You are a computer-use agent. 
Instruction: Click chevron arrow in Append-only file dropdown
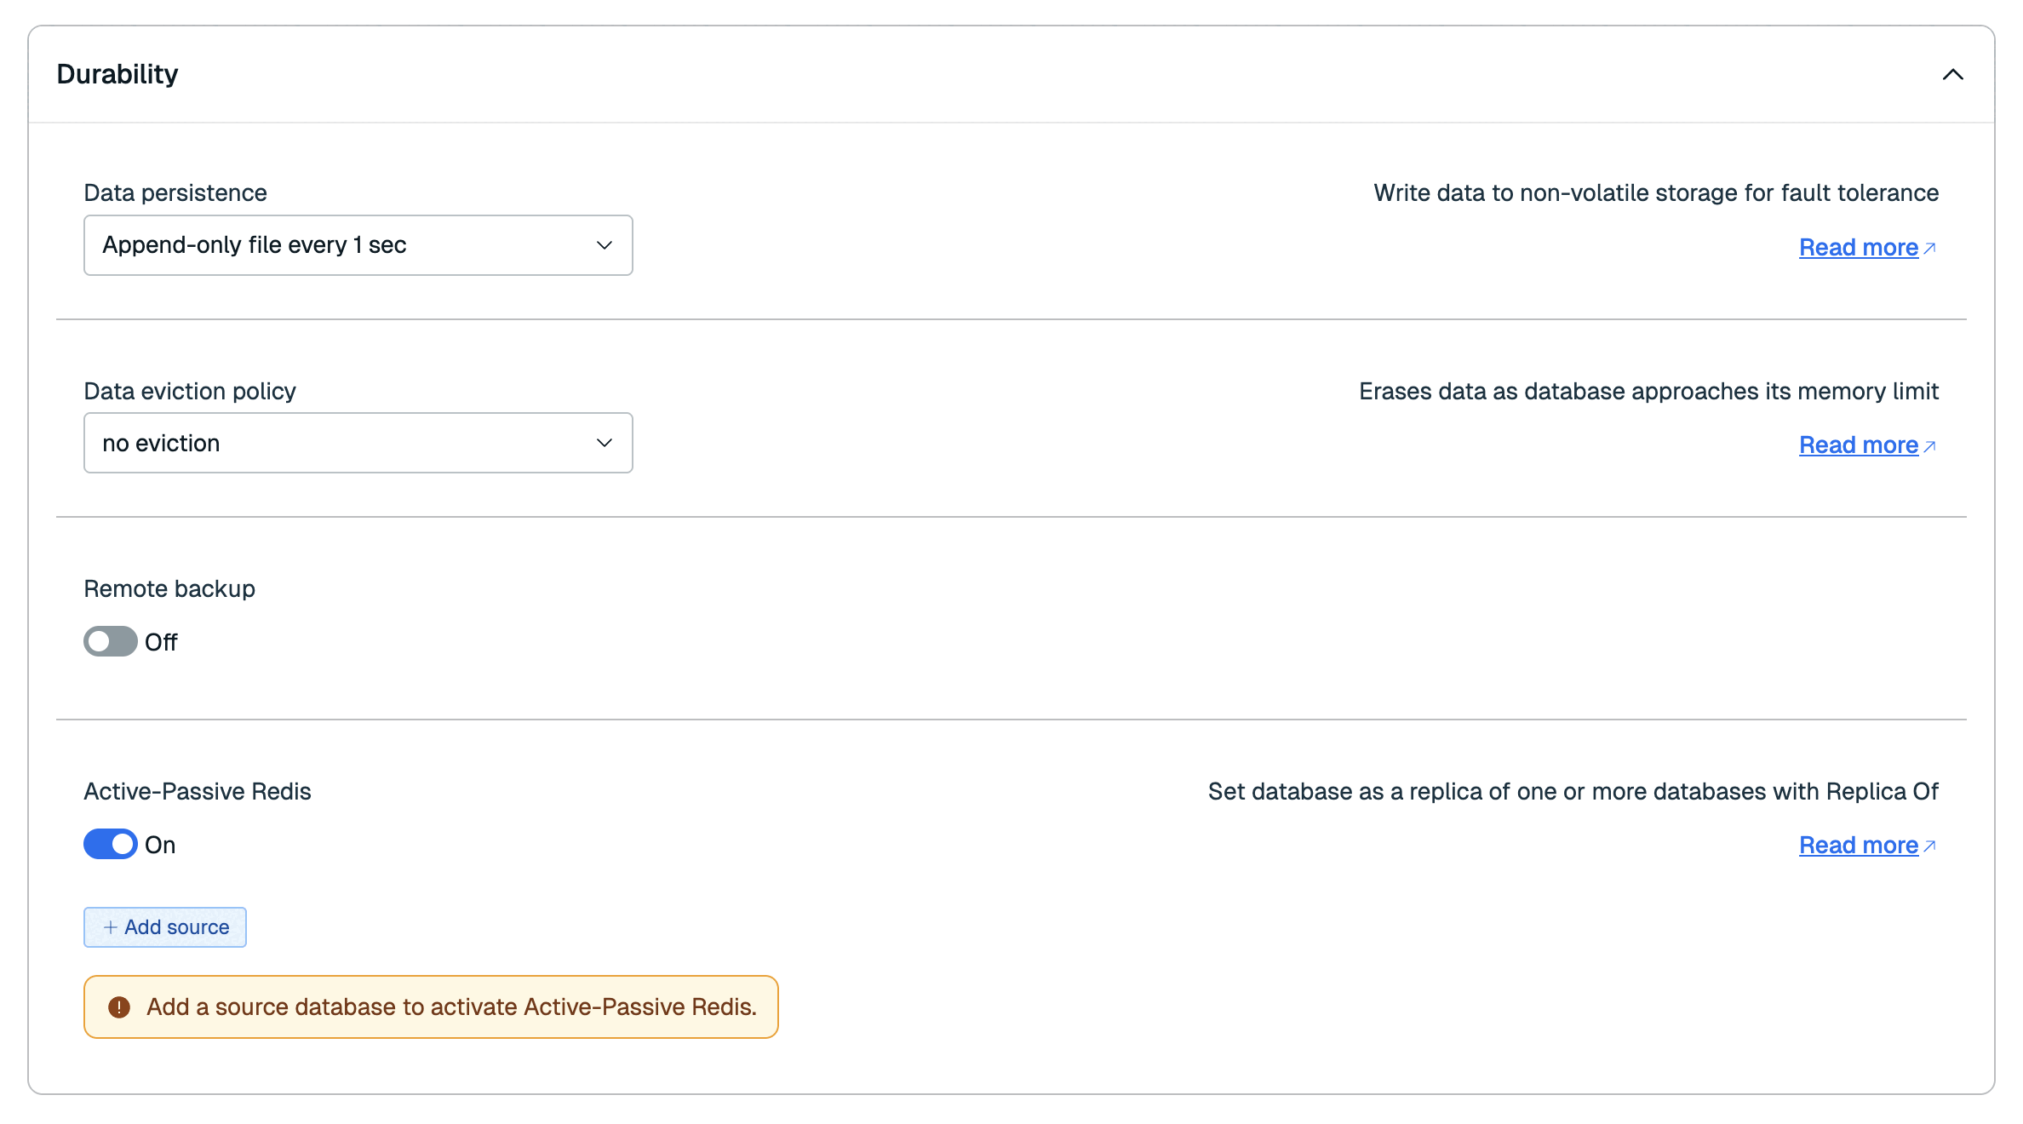click(605, 245)
